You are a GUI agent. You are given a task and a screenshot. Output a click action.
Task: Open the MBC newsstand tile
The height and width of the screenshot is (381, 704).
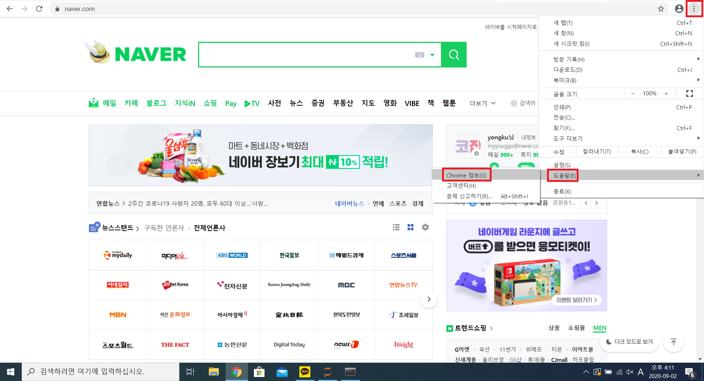(x=346, y=285)
